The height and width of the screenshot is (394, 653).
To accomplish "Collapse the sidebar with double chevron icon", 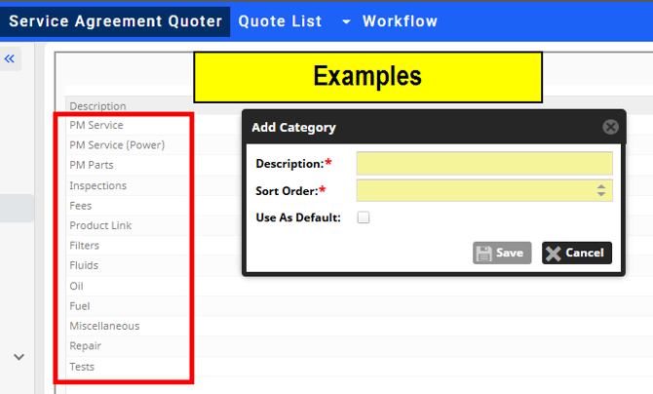I will pos(11,59).
